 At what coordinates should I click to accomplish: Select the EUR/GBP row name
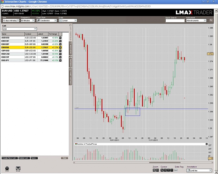(x=5, y=44)
